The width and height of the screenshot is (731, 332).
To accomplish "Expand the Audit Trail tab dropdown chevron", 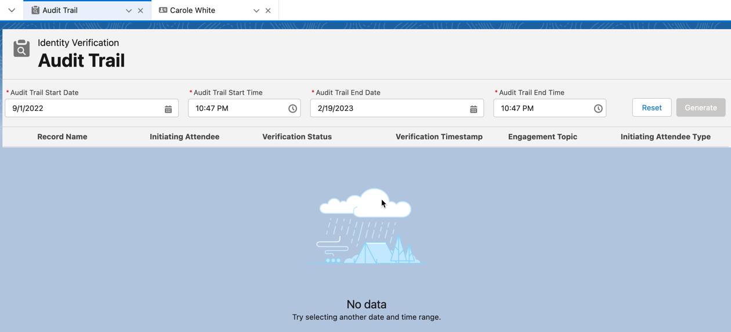I will (x=129, y=10).
